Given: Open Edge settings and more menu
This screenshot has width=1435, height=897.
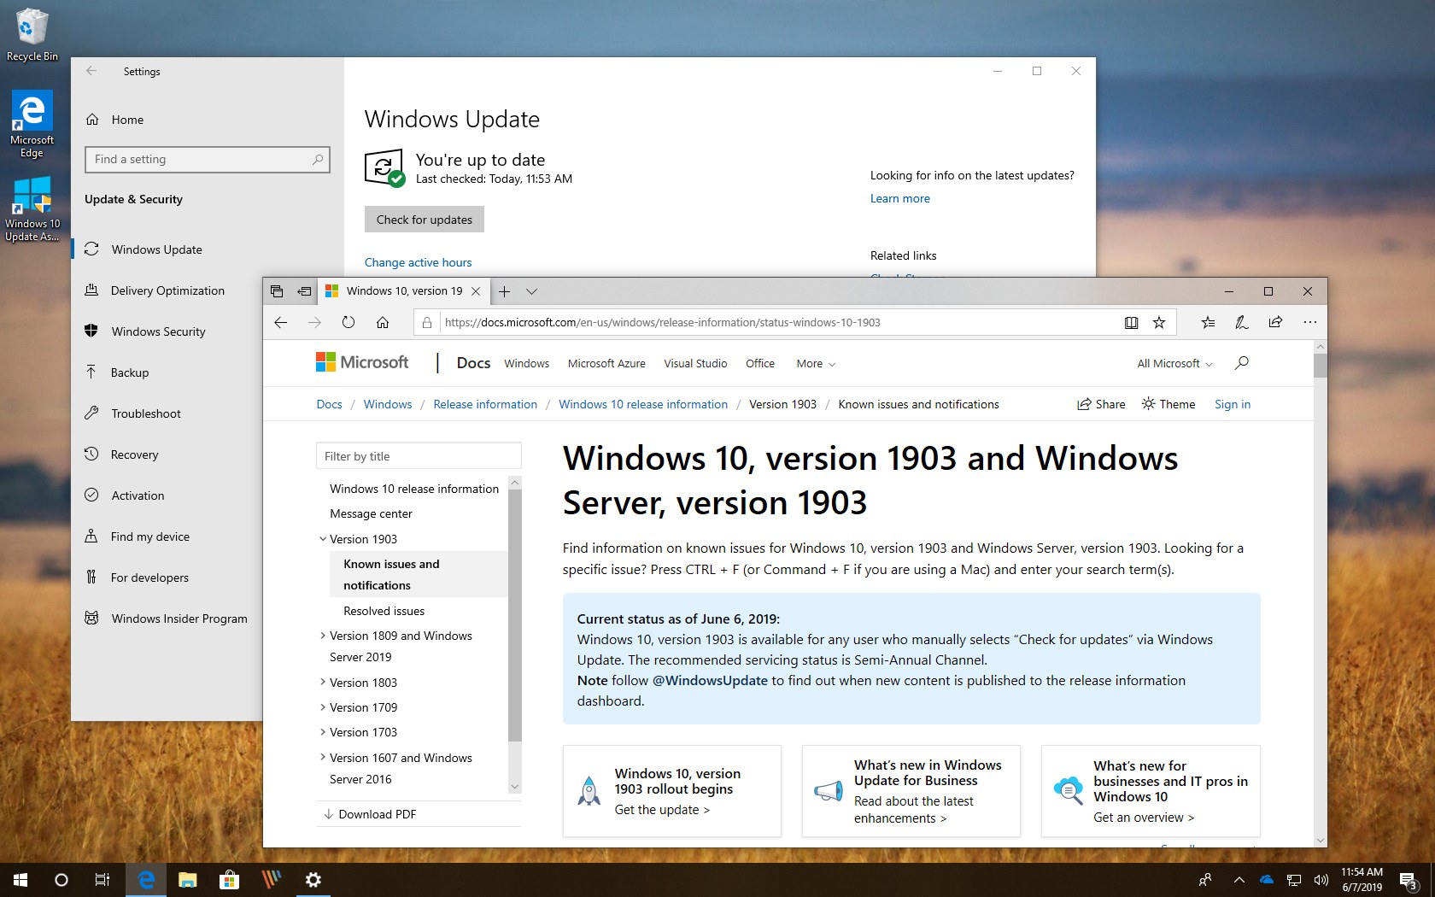Looking at the screenshot, I should click(1310, 322).
